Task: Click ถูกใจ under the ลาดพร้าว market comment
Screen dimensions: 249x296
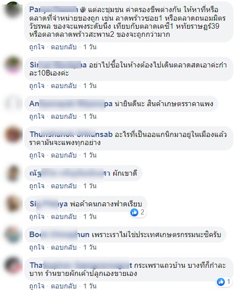Action: 37,47
